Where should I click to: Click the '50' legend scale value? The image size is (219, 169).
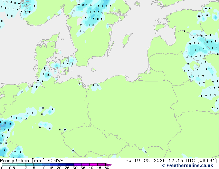click(107, 168)
